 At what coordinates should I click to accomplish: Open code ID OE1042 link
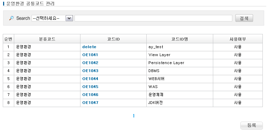point(90,63)
